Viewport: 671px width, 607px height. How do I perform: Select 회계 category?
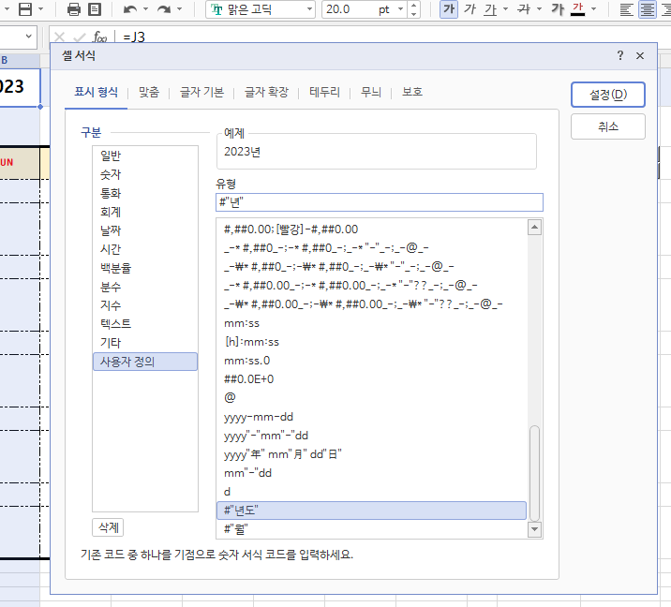145,212
